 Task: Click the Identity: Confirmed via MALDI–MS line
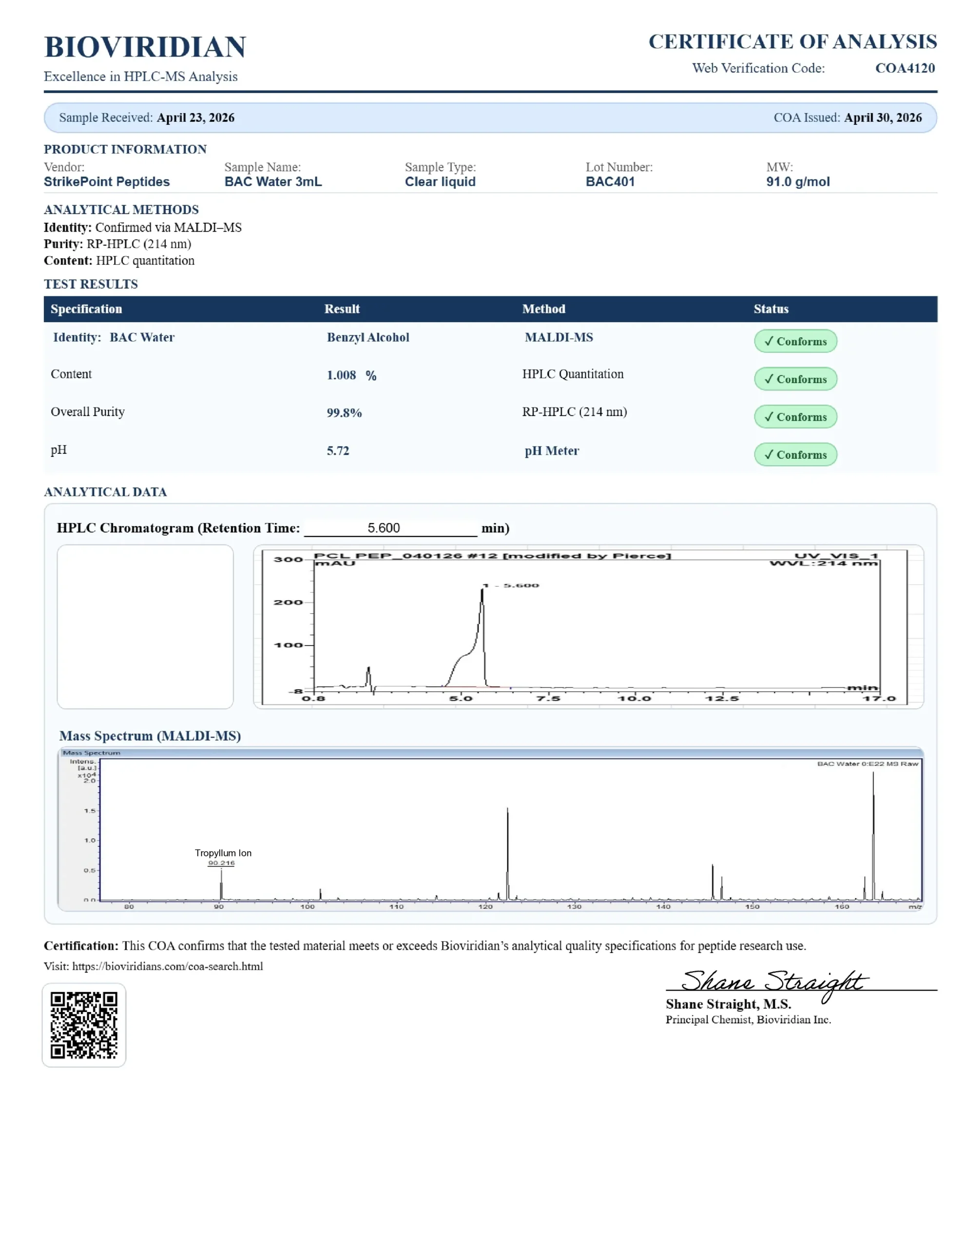(x=143, y=228)
